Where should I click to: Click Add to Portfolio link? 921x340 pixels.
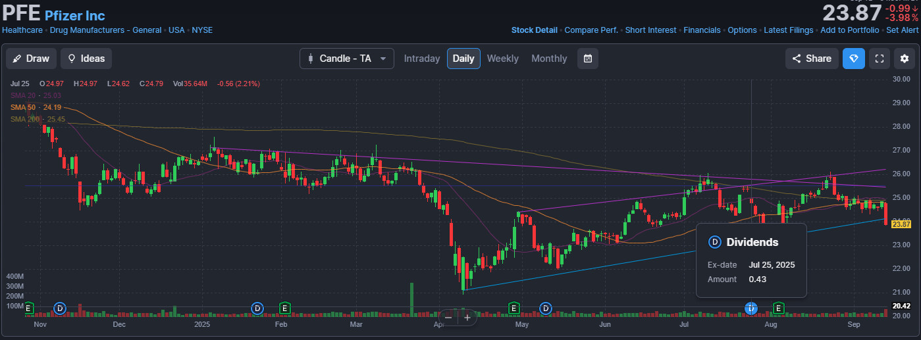(x=849, y=30)
